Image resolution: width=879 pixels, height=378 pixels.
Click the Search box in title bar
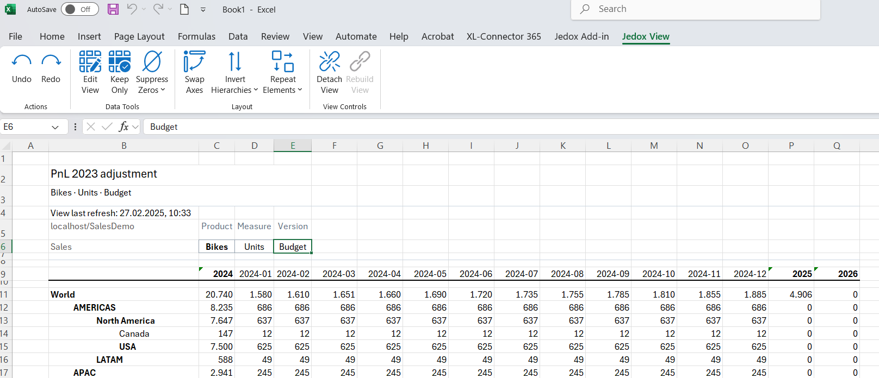pyautogui.click(x=696, y=9)
